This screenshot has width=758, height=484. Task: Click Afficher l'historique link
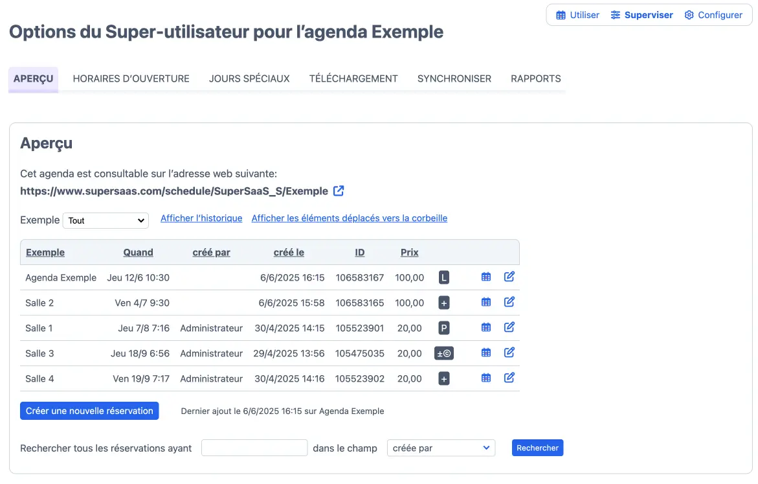coord(201,218)
